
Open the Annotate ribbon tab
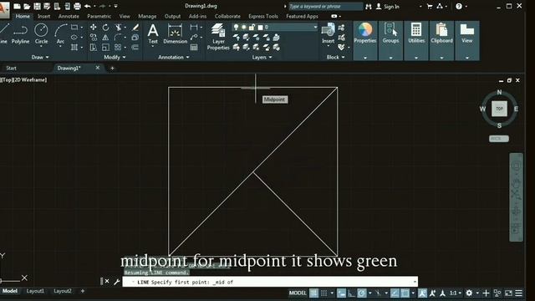(69, 16)
